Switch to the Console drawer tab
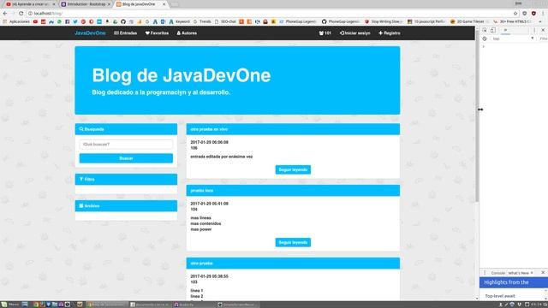Image resolution: width=548 pixels, height=308 pixels. 497,273
